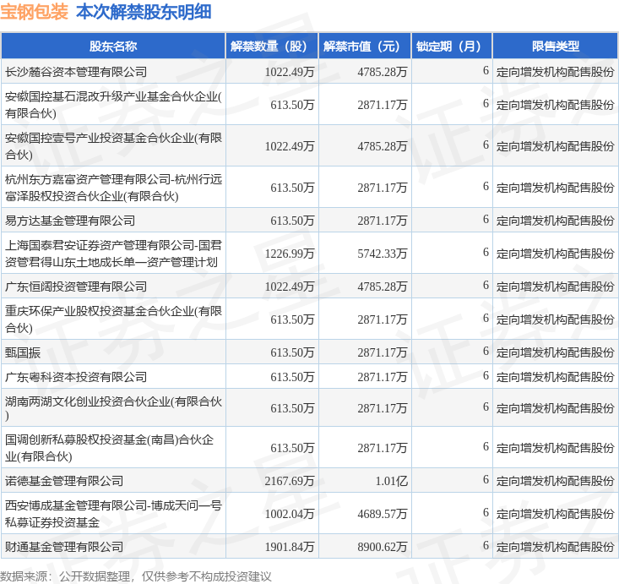Select the 广东恒阔投资管理有限公司 cell
This screenshot has height=584, width=619.
pos(76,287)
